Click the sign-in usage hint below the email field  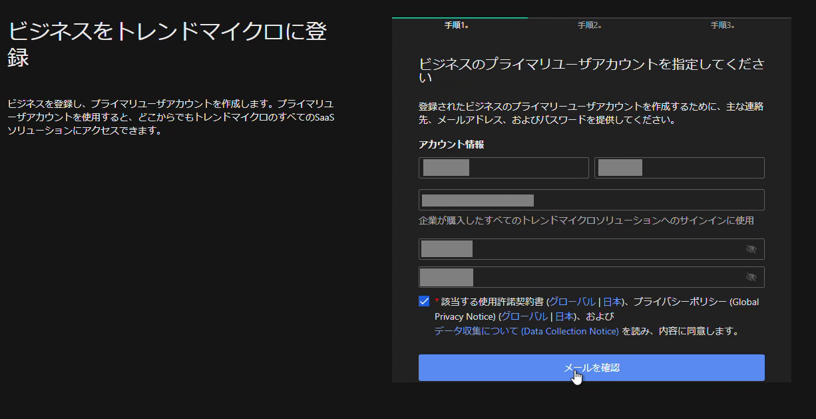(586, 220)
